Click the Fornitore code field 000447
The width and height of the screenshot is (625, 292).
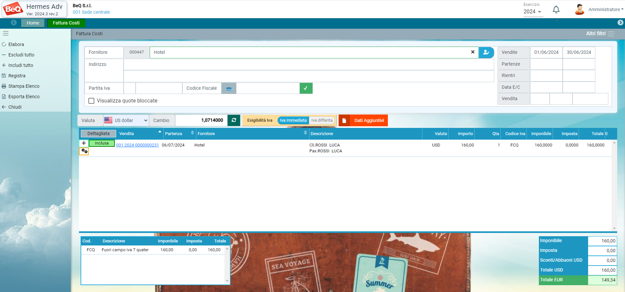point(137,52)
